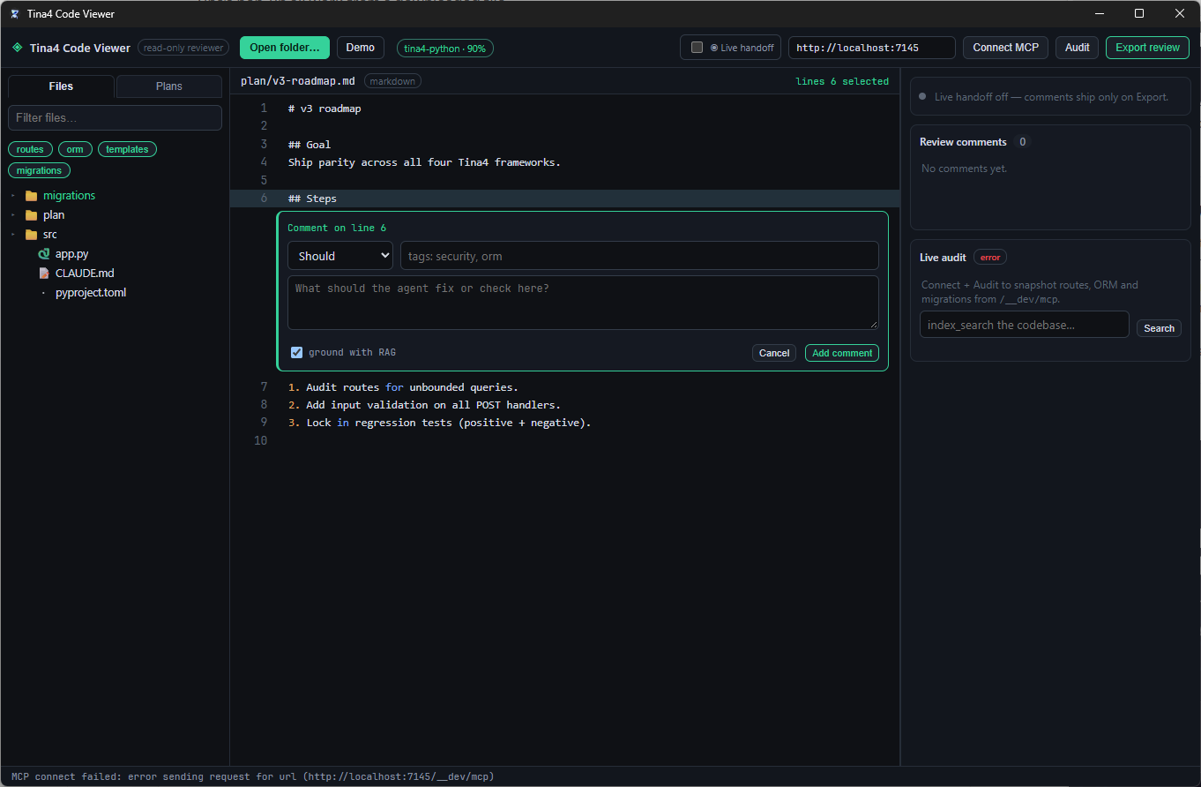Viewport: 1201px width, 787px height.
Task: Filter by the routes tag
Action: (x=30, y=149)
